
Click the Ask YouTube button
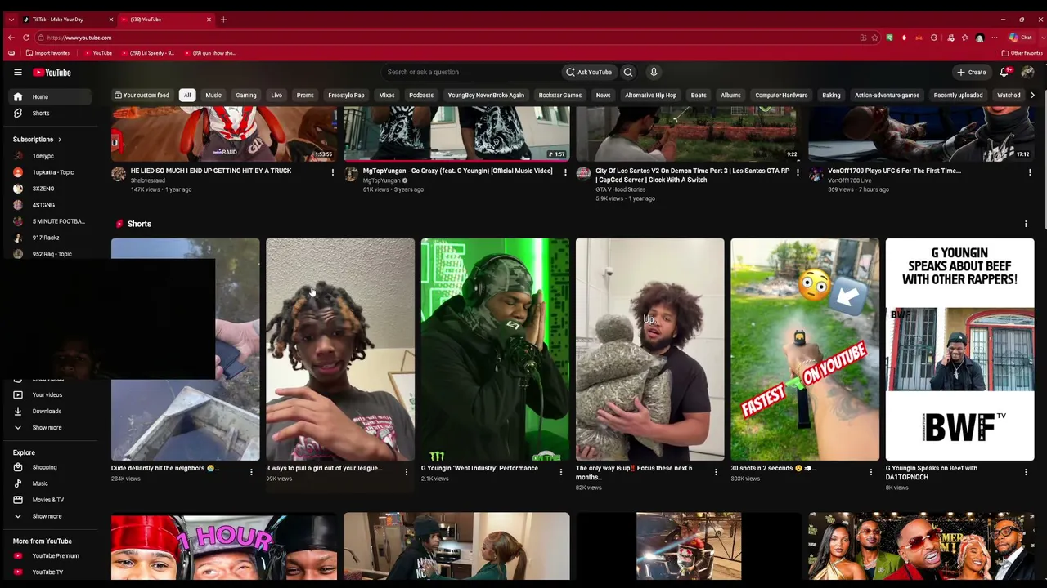click(588, 73)
